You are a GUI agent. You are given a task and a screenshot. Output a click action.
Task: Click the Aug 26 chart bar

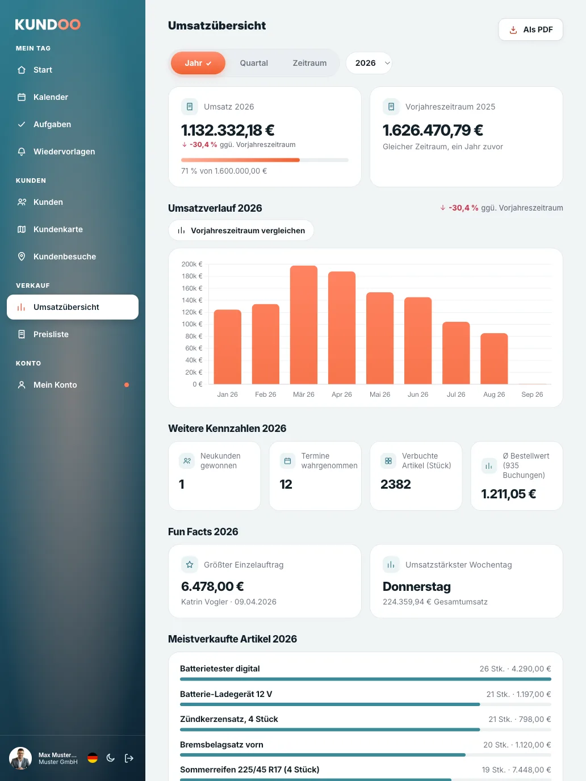point(494,359)
